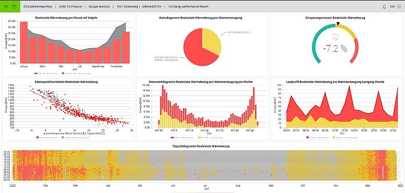
Task: Select ESG/Media Reporting breadcrumb
Action: click(37, 7)
